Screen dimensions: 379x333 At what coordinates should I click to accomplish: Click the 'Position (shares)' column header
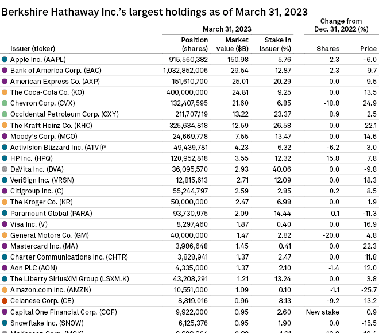195,44
